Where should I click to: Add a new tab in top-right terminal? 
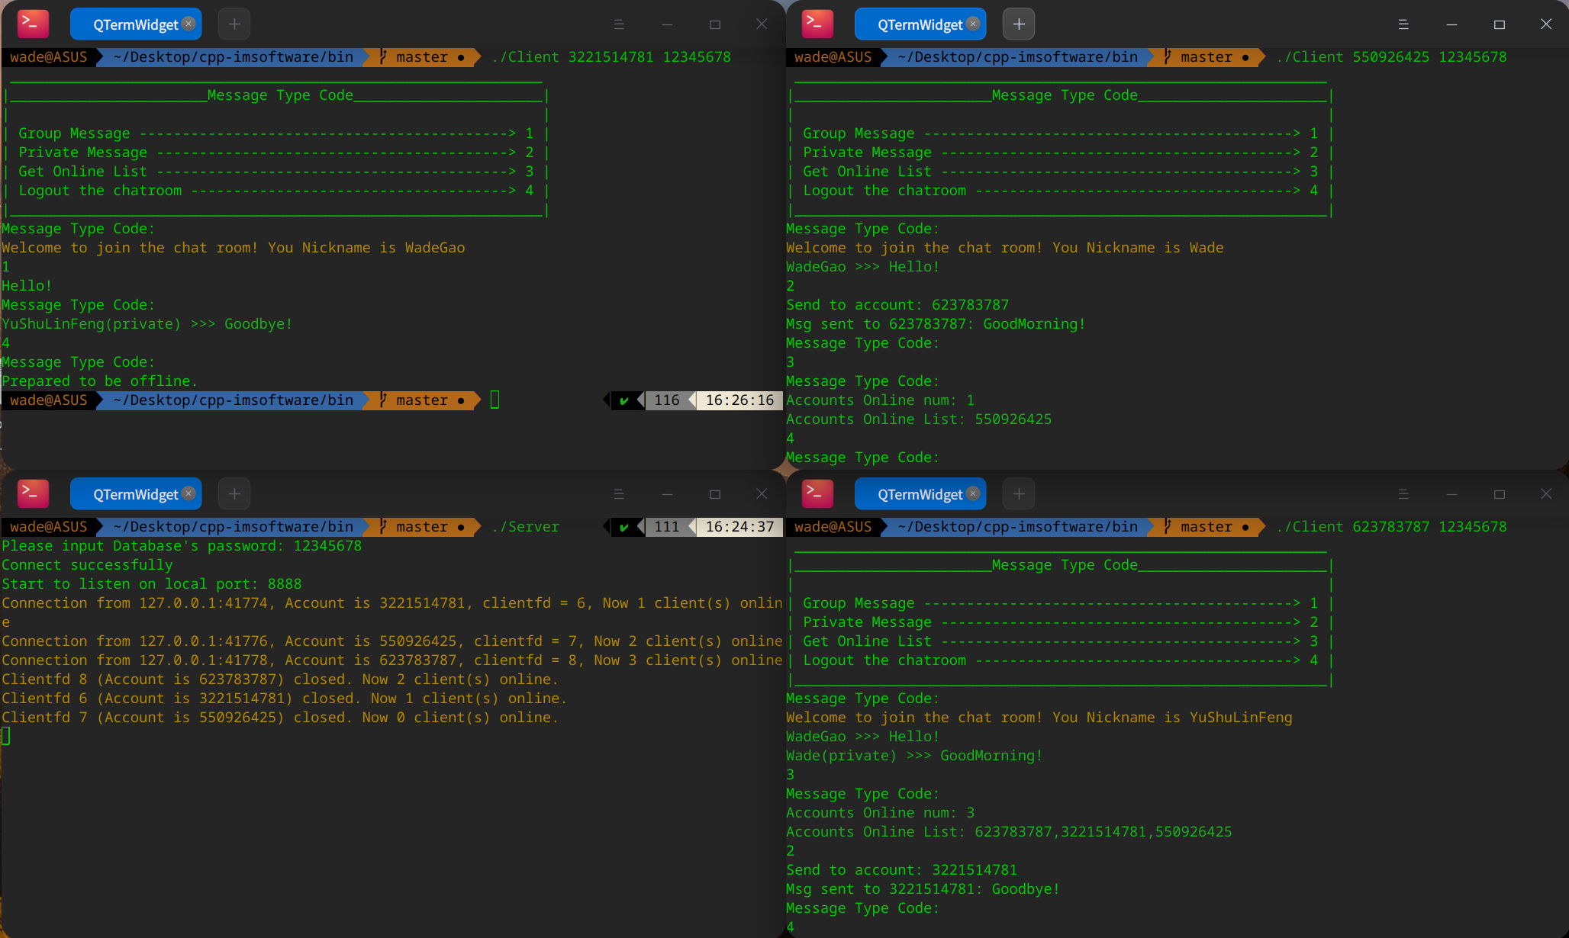1019,24
